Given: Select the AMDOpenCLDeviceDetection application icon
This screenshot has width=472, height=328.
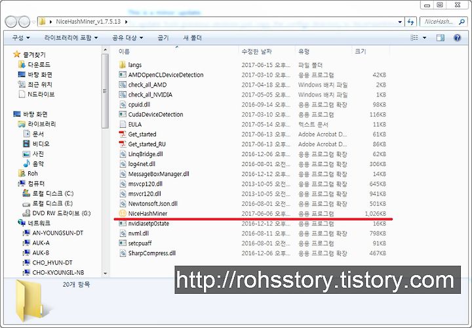Looking at the screenshot, I should click(122, 75).
